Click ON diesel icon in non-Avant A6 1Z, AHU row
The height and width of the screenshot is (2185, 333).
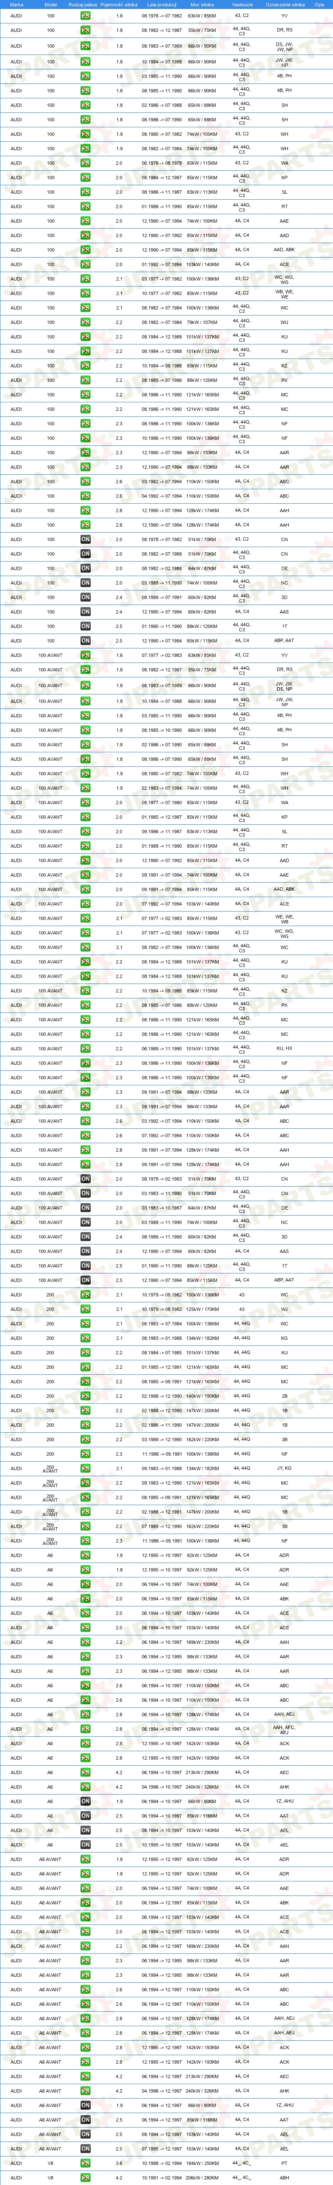[x=86, y=1801]
